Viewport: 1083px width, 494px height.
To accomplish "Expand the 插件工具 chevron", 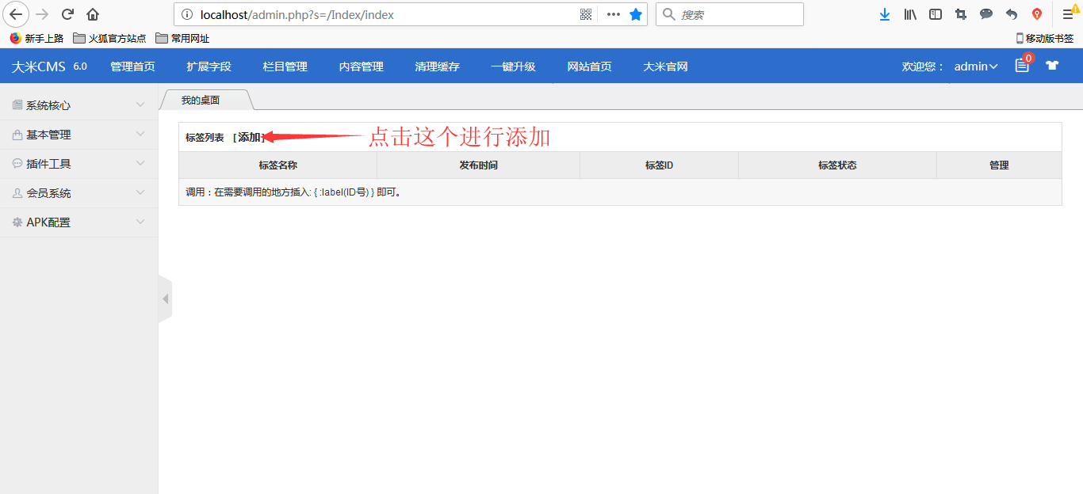I will (x=140, y=163).
